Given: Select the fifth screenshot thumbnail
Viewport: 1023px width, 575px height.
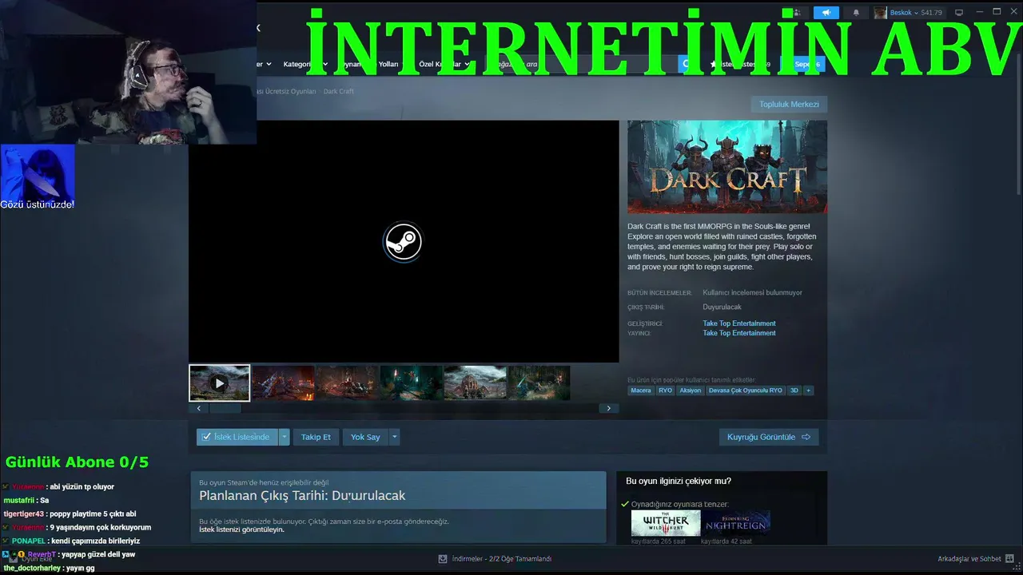Looking at the screenshot, I should point(475,383).
